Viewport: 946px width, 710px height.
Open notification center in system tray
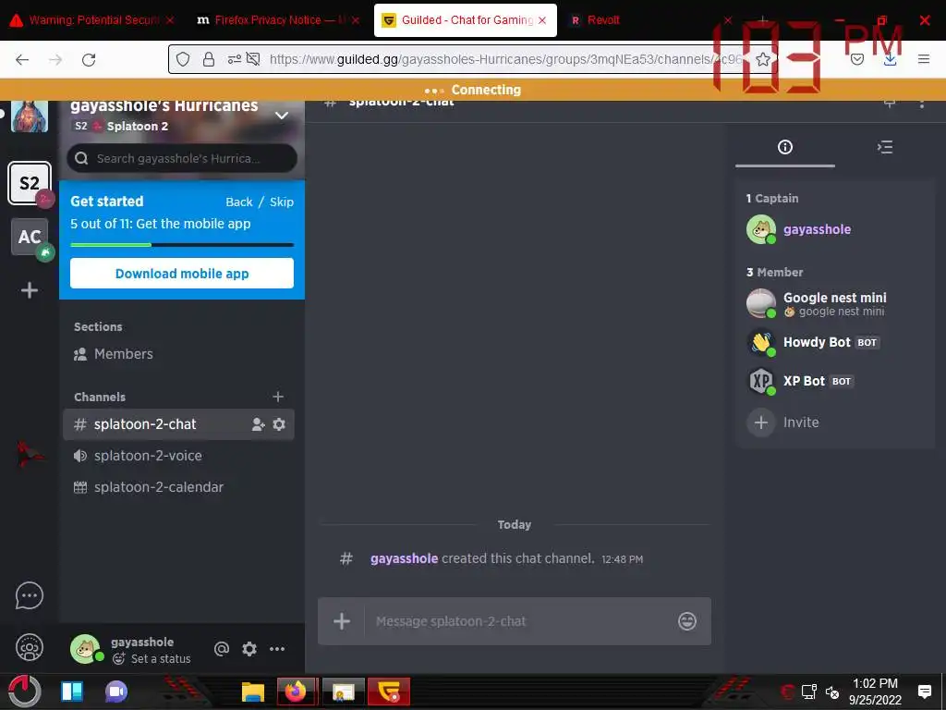tap(924, 692)
